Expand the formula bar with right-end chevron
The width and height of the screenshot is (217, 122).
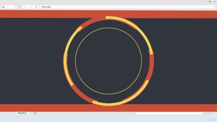coord(215,7)
